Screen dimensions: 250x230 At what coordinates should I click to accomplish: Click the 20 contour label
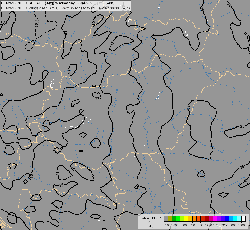(x=246, y=180)
